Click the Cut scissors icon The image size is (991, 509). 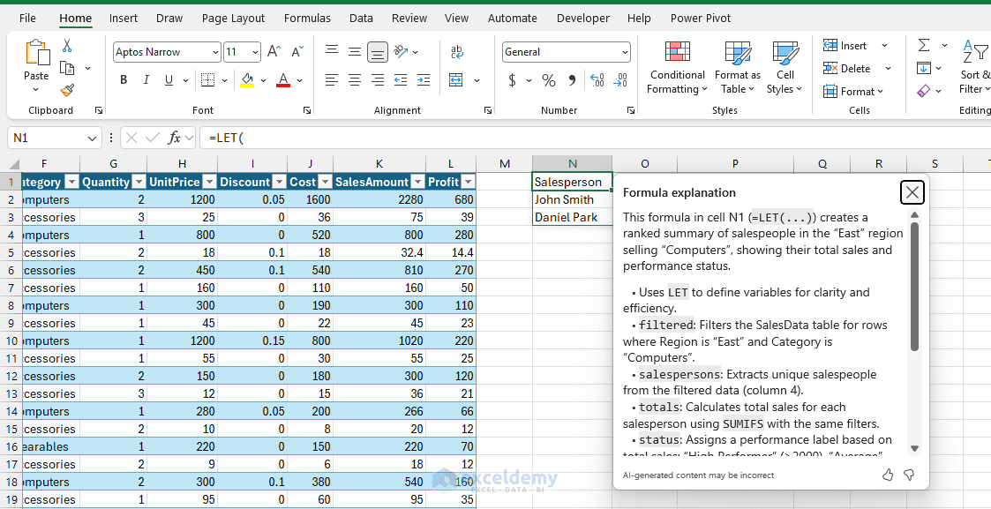click(67, 46)
